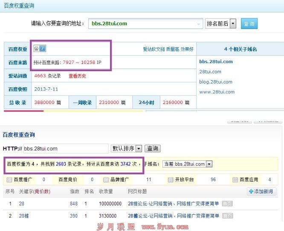This screenshot has height=231, width=284.
Task: Click 首页 badge in keyword 28推 row
Action: point(228,216)
